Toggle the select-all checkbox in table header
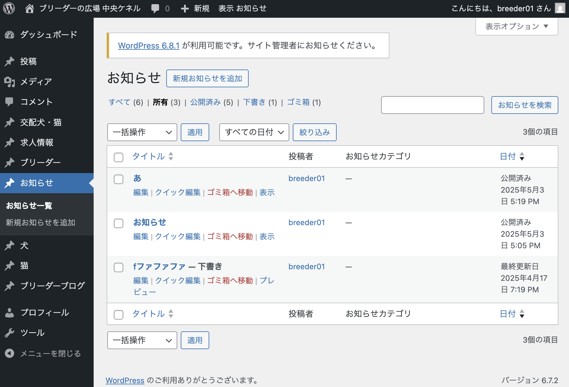Viewport: 569px width, 387px height. tap(119, 157)
